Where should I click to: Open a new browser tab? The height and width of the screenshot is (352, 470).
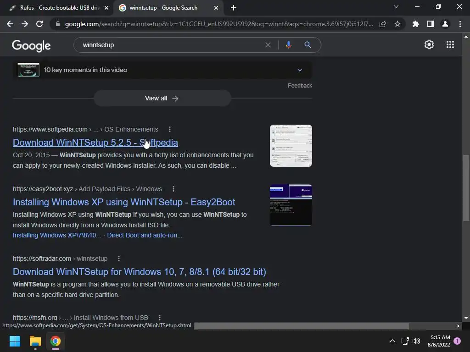[234, 8]
